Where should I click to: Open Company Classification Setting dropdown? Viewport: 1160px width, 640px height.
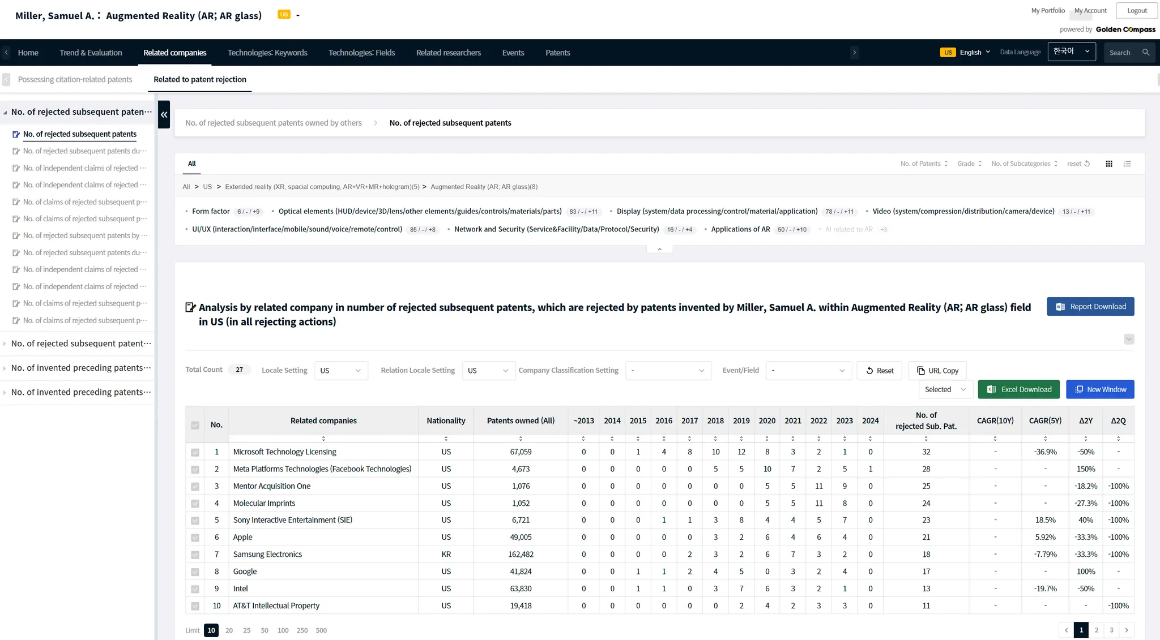tap(668, 371)
